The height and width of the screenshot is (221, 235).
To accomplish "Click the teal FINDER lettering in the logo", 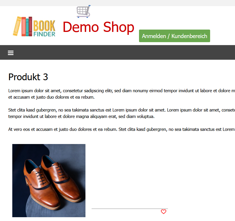I will [x=44, y=34].
